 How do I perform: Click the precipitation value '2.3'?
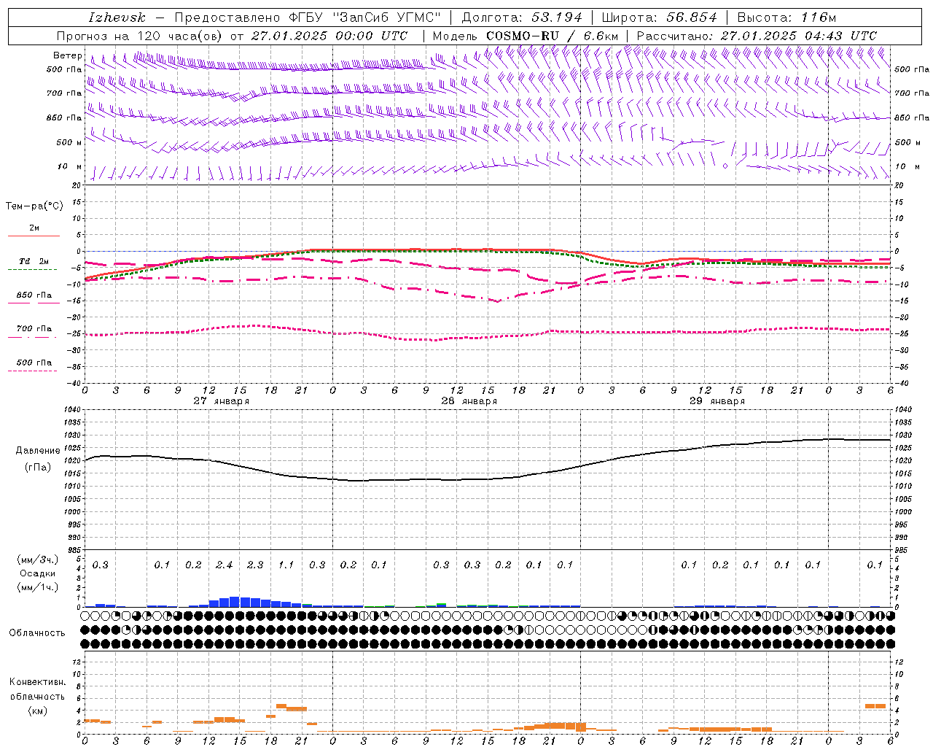click(x=255, y=565)
